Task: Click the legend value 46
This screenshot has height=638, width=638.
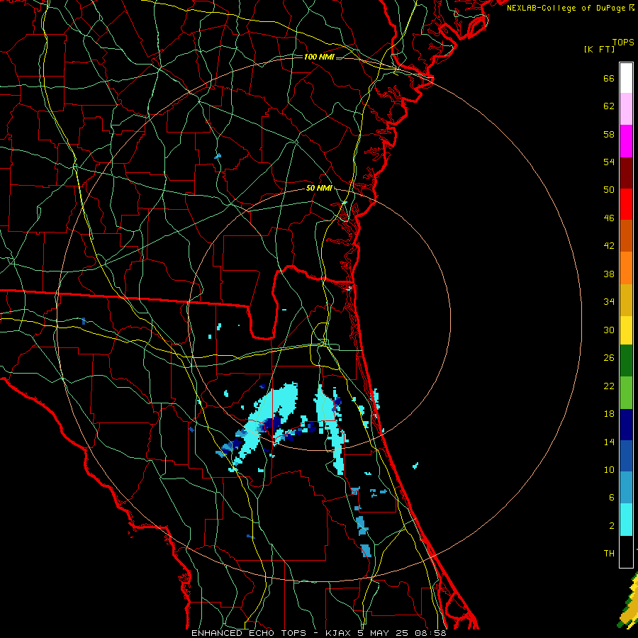Action: point(609,218)
